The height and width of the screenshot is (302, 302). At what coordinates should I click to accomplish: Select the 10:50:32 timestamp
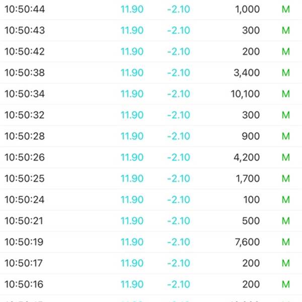[25, 115]
